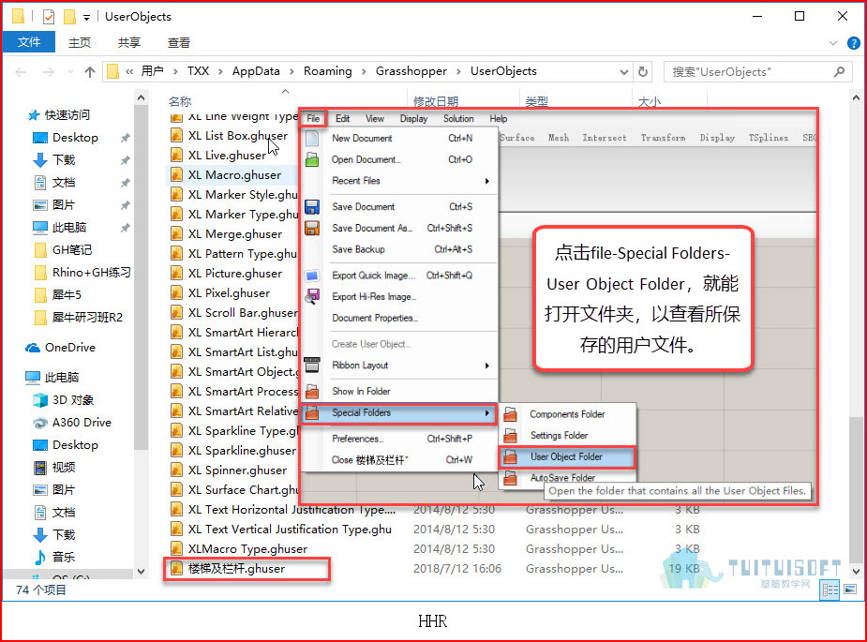Switch to details view layout button
867x642 pixels.
pos(830,590)
